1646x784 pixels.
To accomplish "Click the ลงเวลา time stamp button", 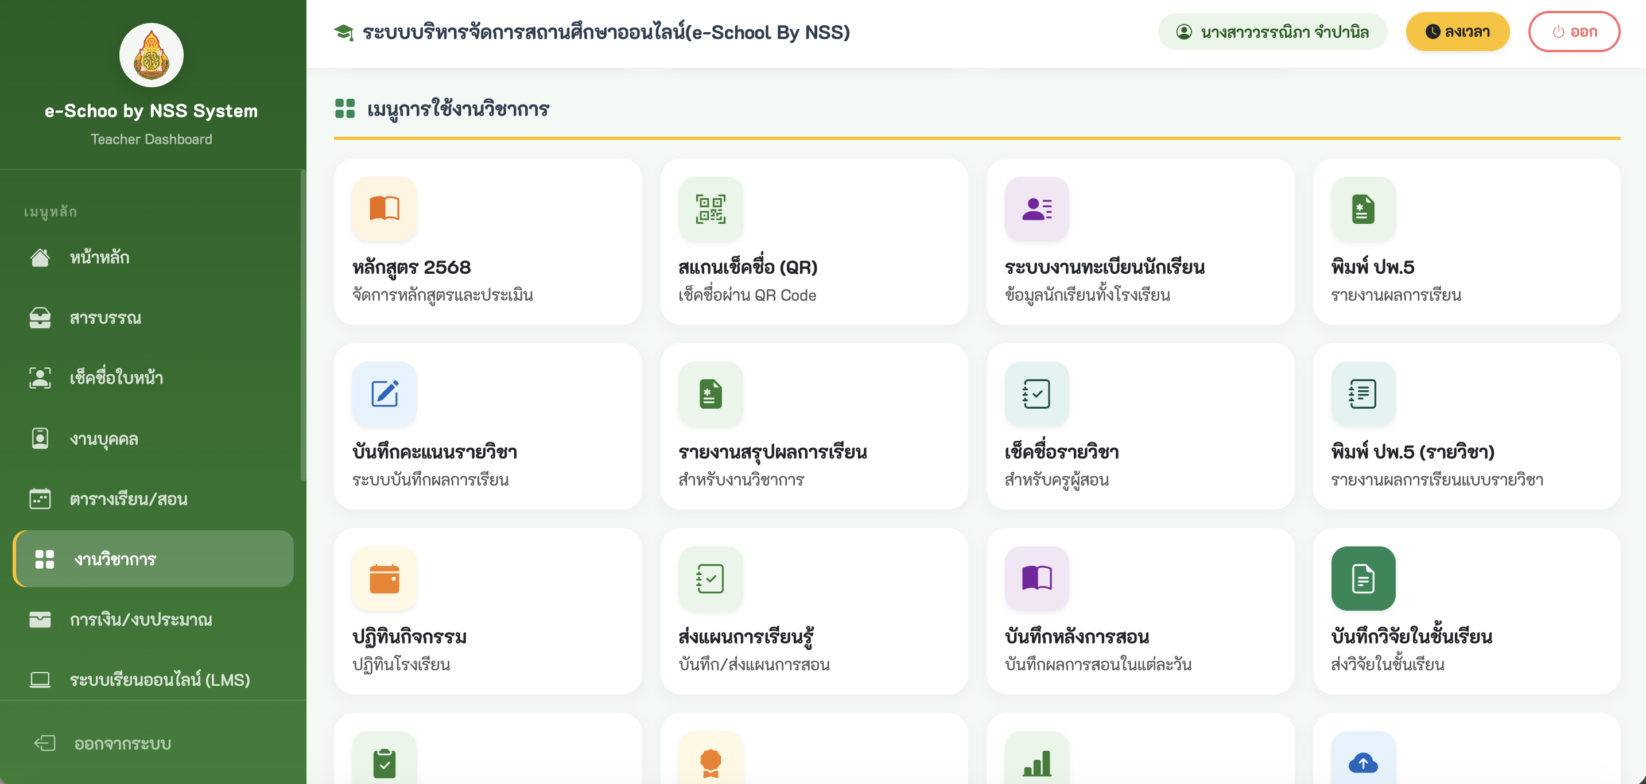I will click(1458, 32).
